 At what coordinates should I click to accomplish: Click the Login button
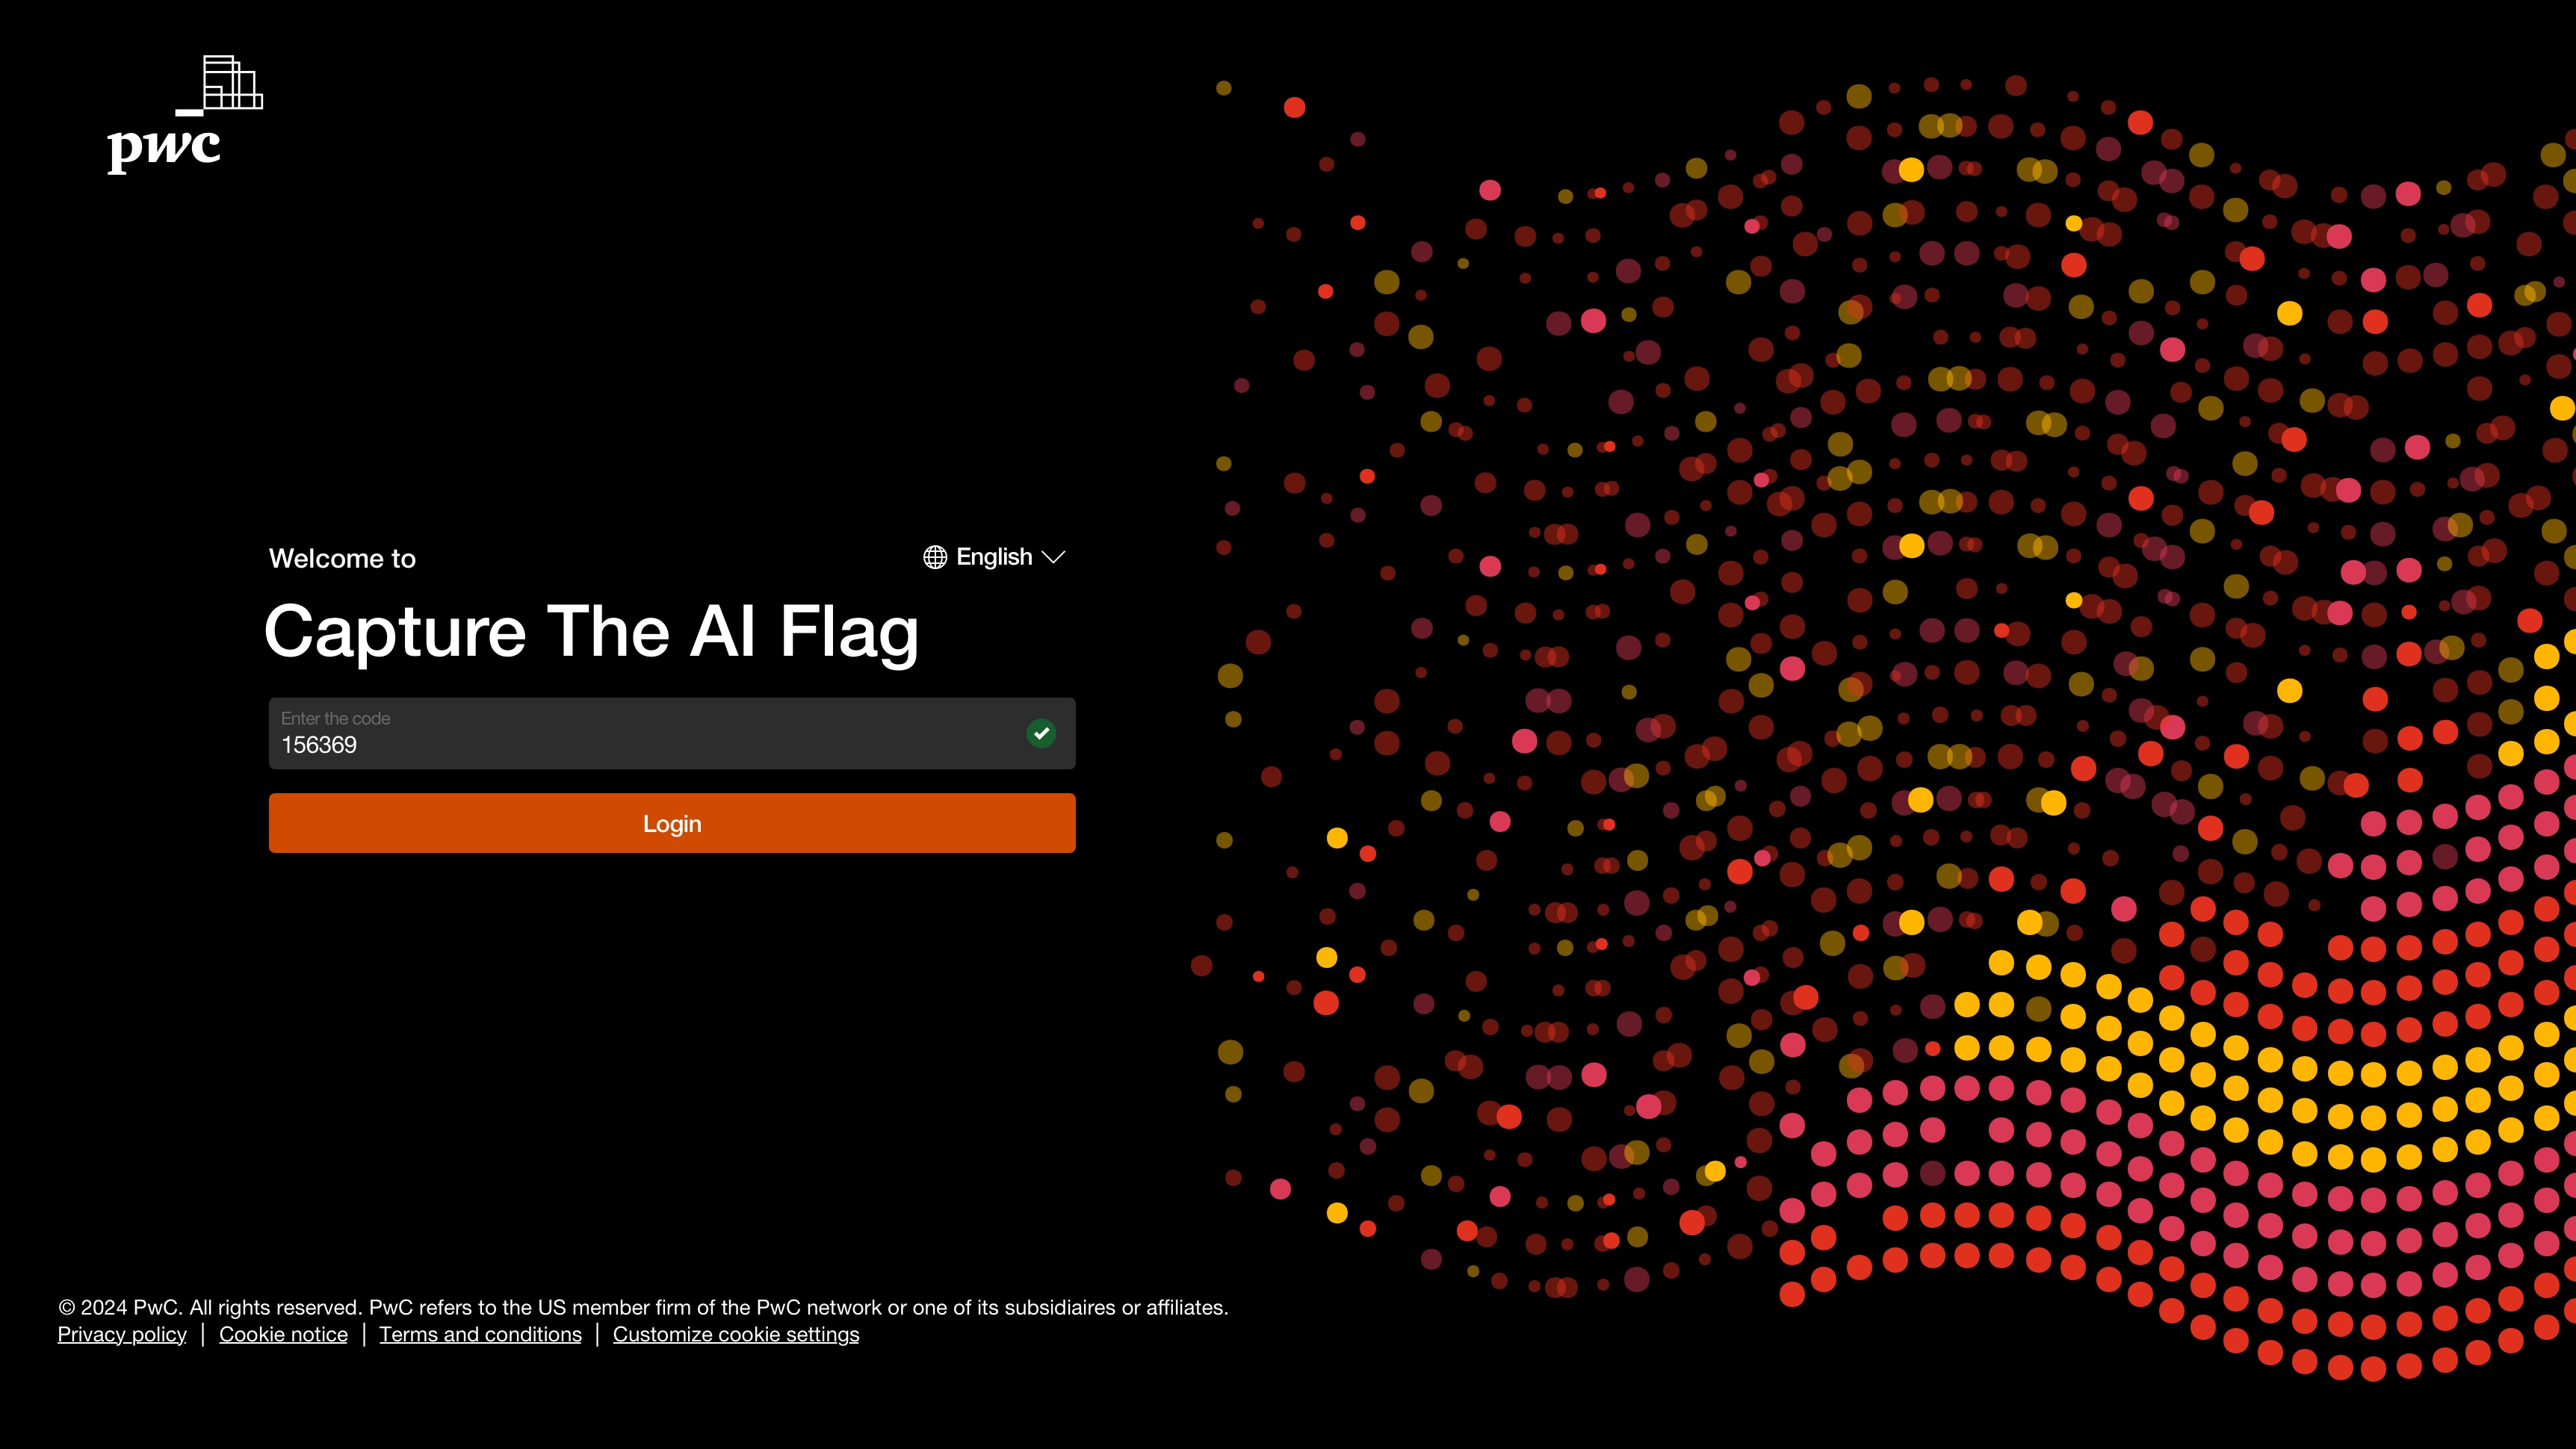(671, 823)
